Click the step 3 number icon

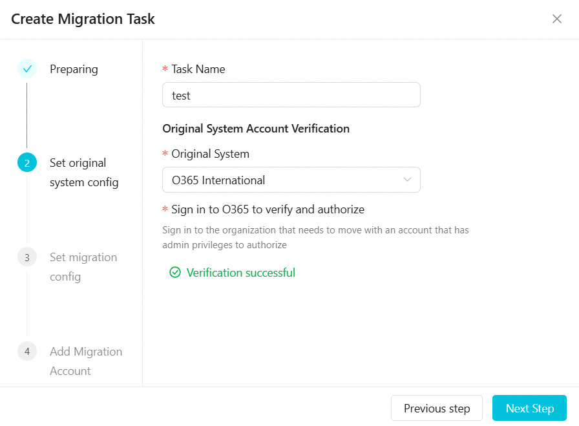click(x=27, y=257)
